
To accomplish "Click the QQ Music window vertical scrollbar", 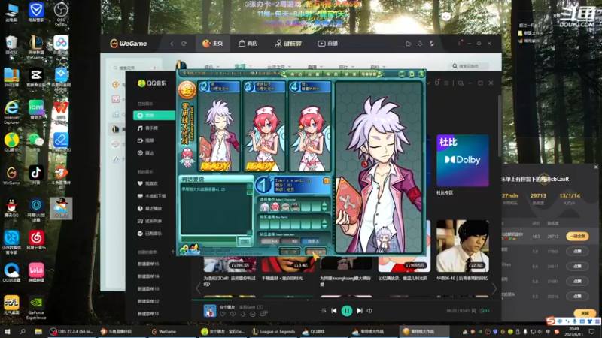I will [x=500, y=126].
